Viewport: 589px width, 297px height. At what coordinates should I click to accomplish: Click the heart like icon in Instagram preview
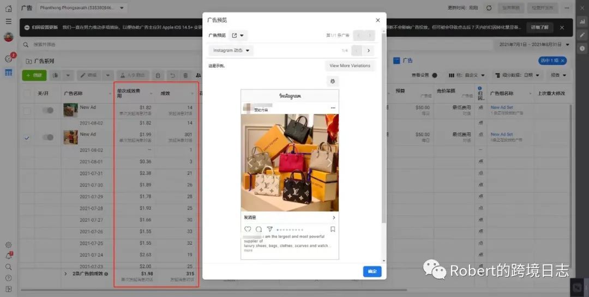(x=248, y=229)
